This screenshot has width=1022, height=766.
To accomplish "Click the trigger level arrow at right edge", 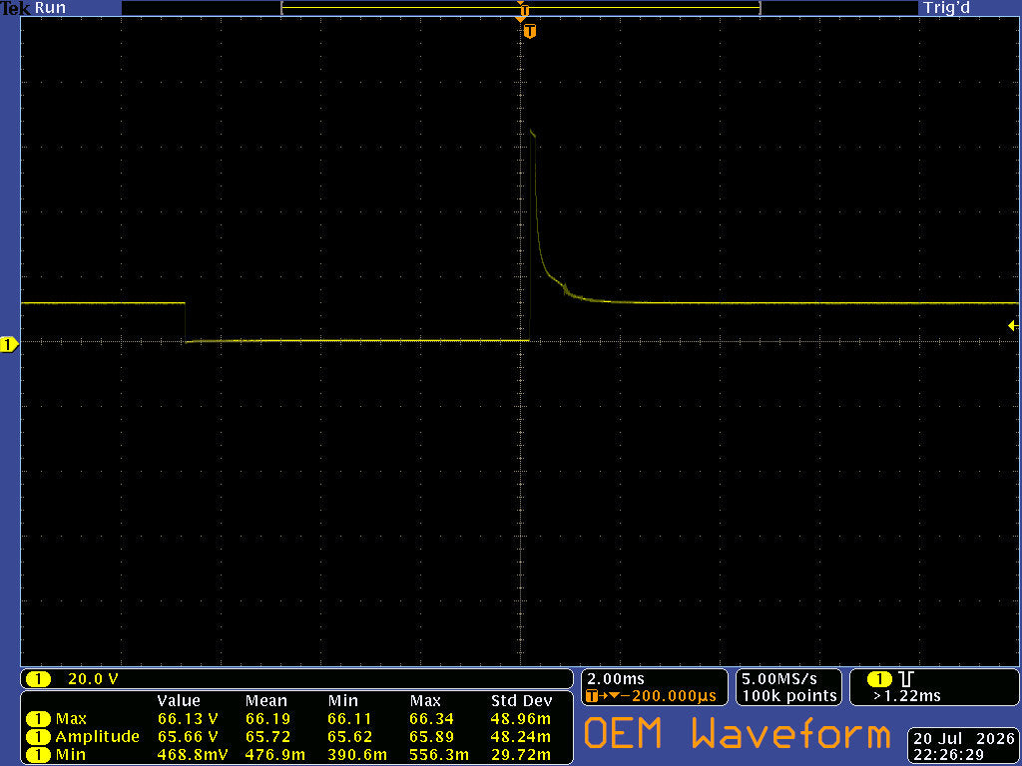I will pos(1013,326).
